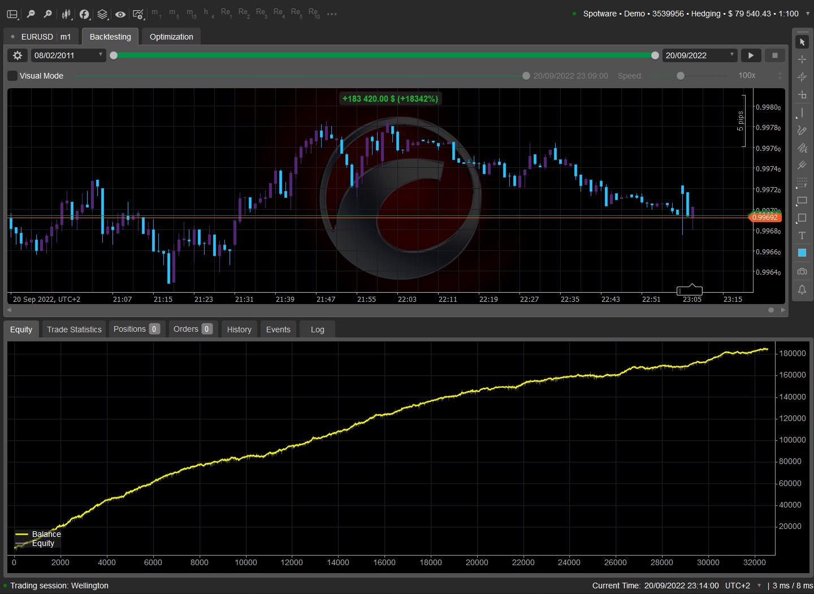Select the crosshair-with-box tool
Image resolution: width=814 pixels, height=594 pixels.
coord(802,94)
